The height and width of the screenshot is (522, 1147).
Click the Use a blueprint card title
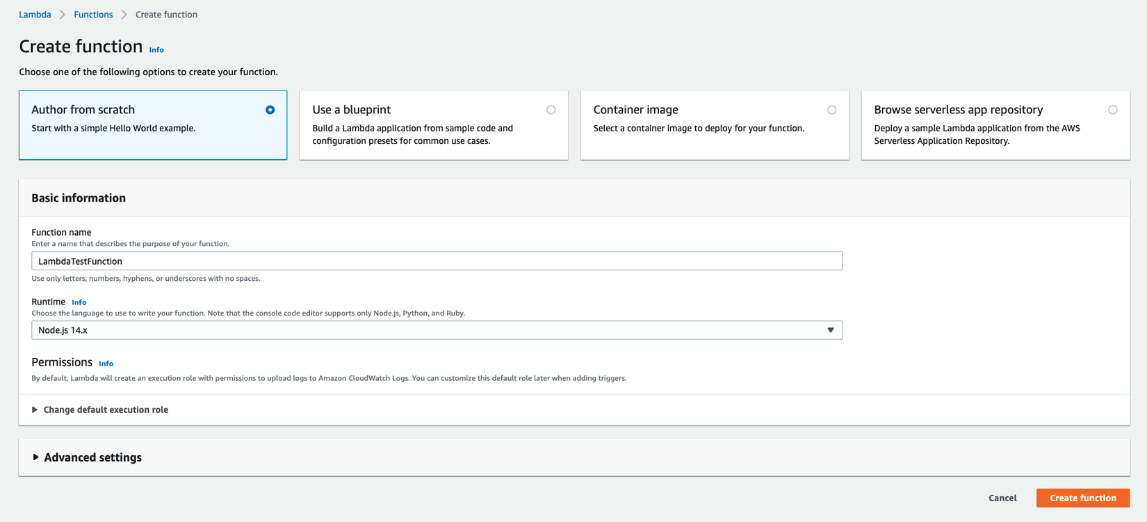(x=351, y=110)
